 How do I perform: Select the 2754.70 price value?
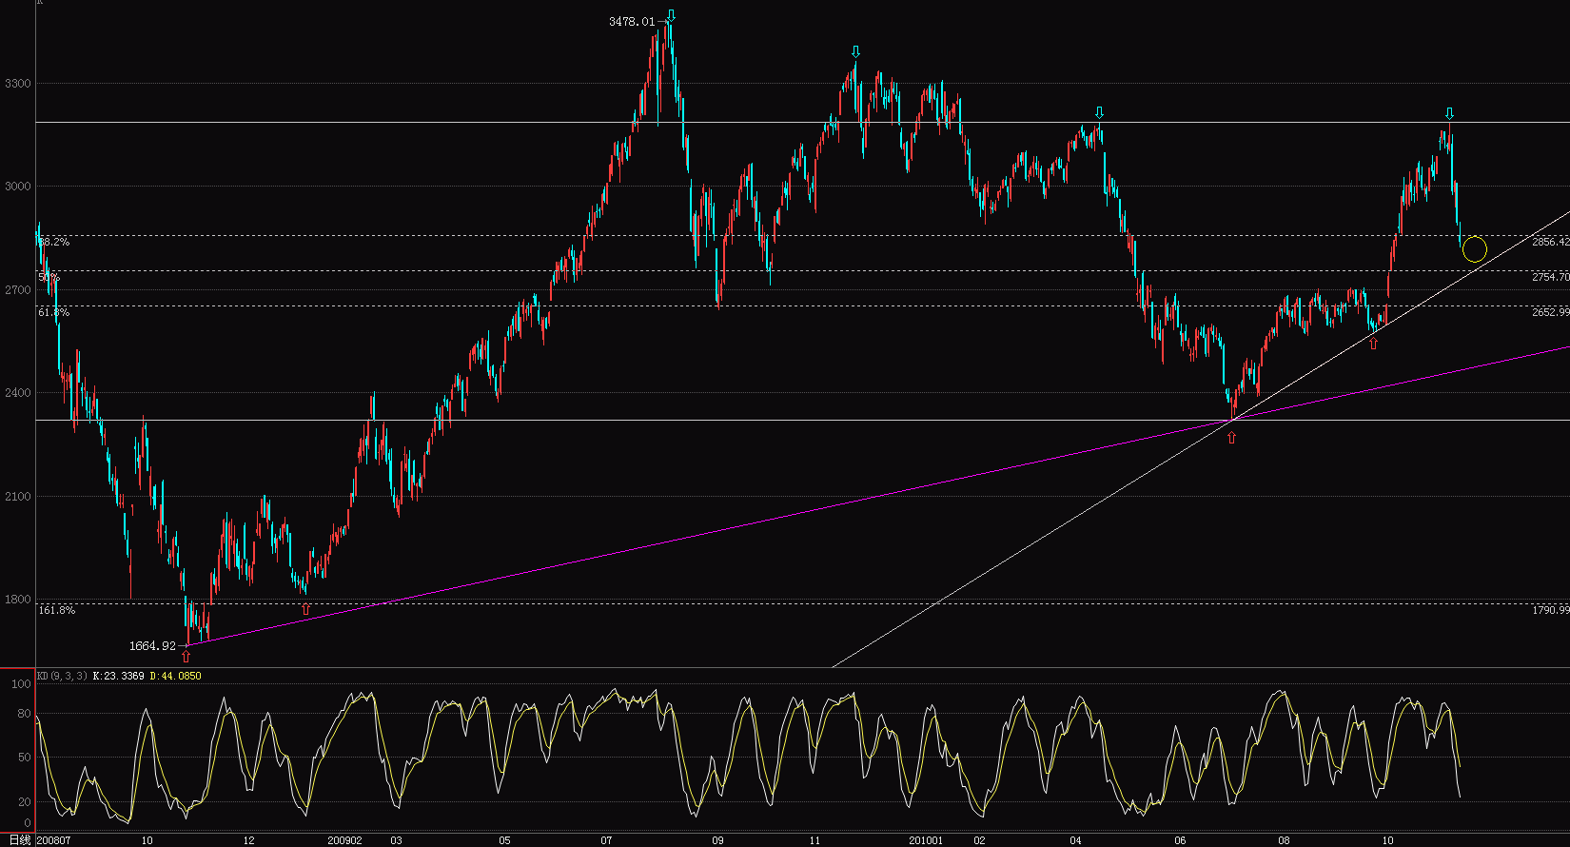click(1551, 277)
